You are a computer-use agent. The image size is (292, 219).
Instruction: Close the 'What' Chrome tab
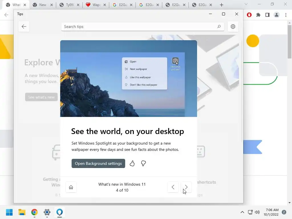click(25, 5)
